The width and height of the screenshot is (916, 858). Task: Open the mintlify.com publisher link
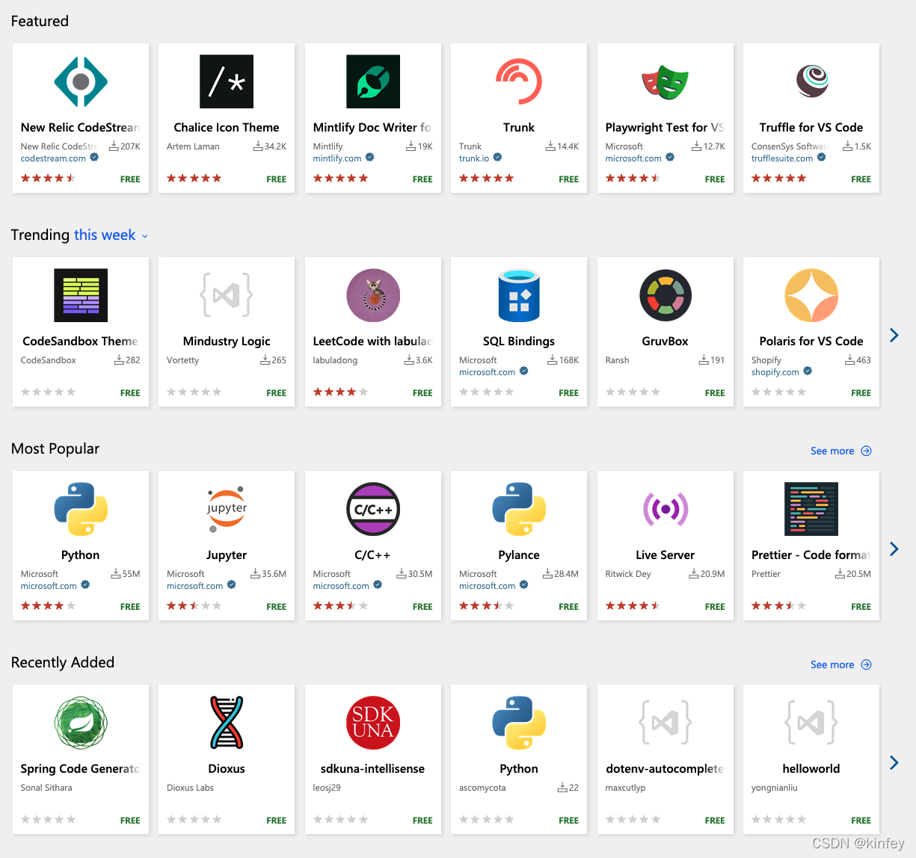tap(337, 158)
